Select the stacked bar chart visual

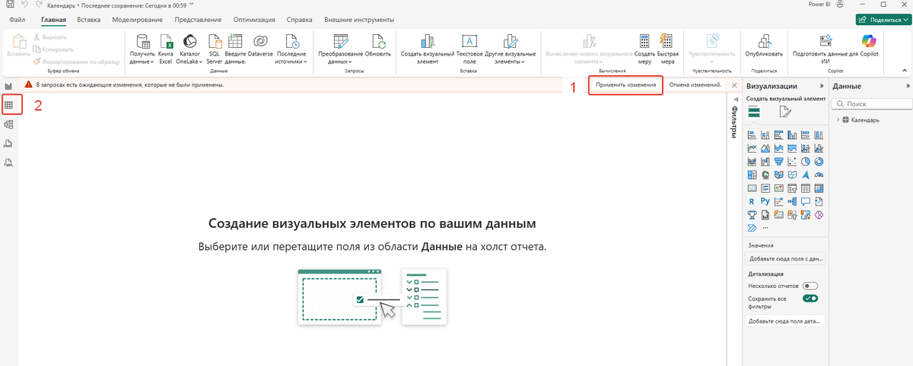tap(752, 134)
